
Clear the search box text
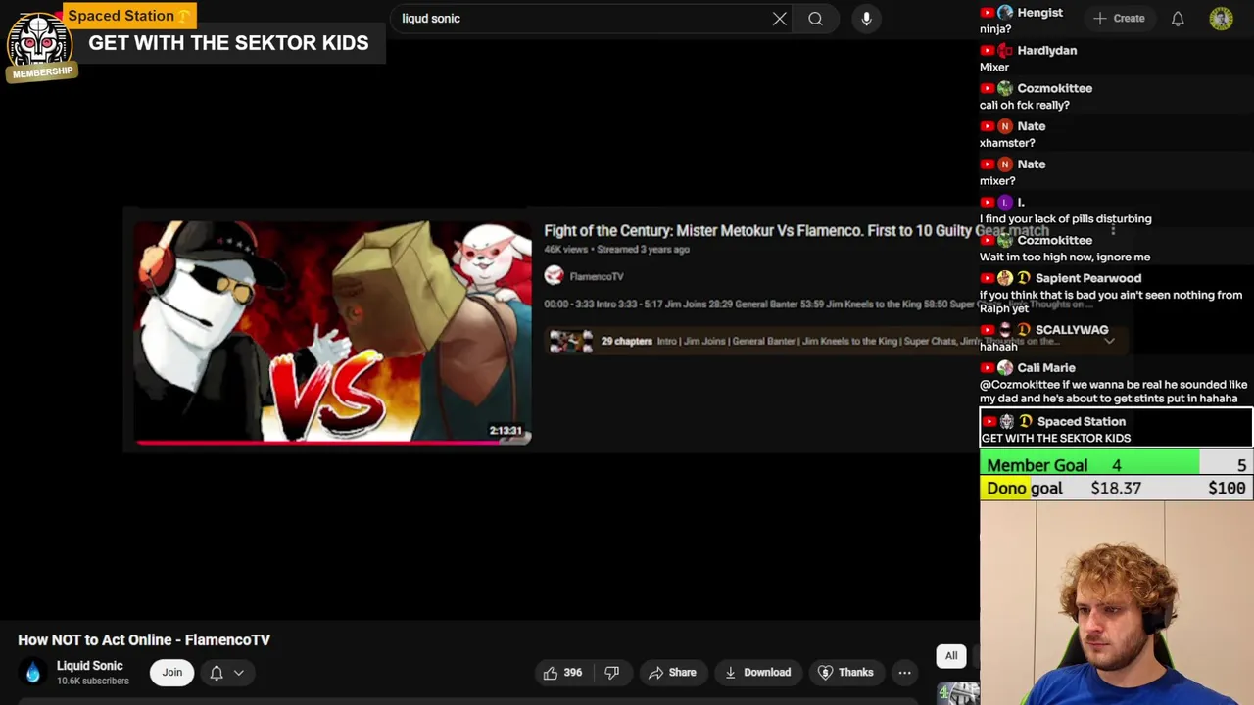780,19
